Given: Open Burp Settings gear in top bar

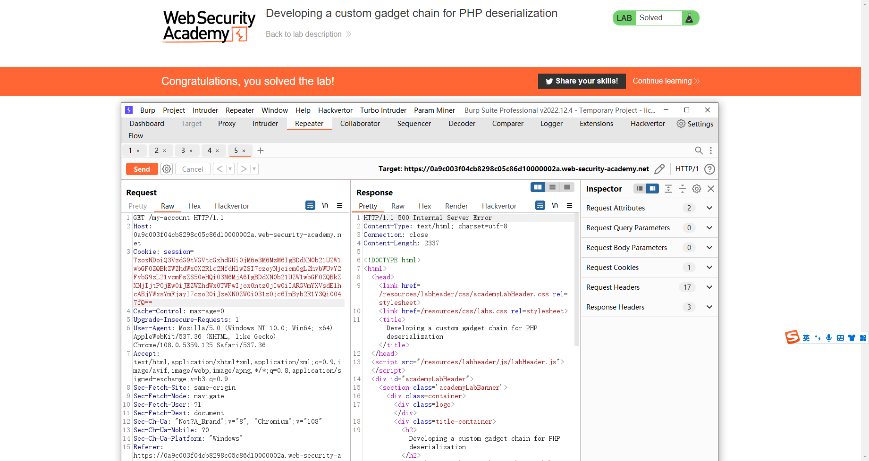Looking at the screenshot, I should [x=681, y=124].
